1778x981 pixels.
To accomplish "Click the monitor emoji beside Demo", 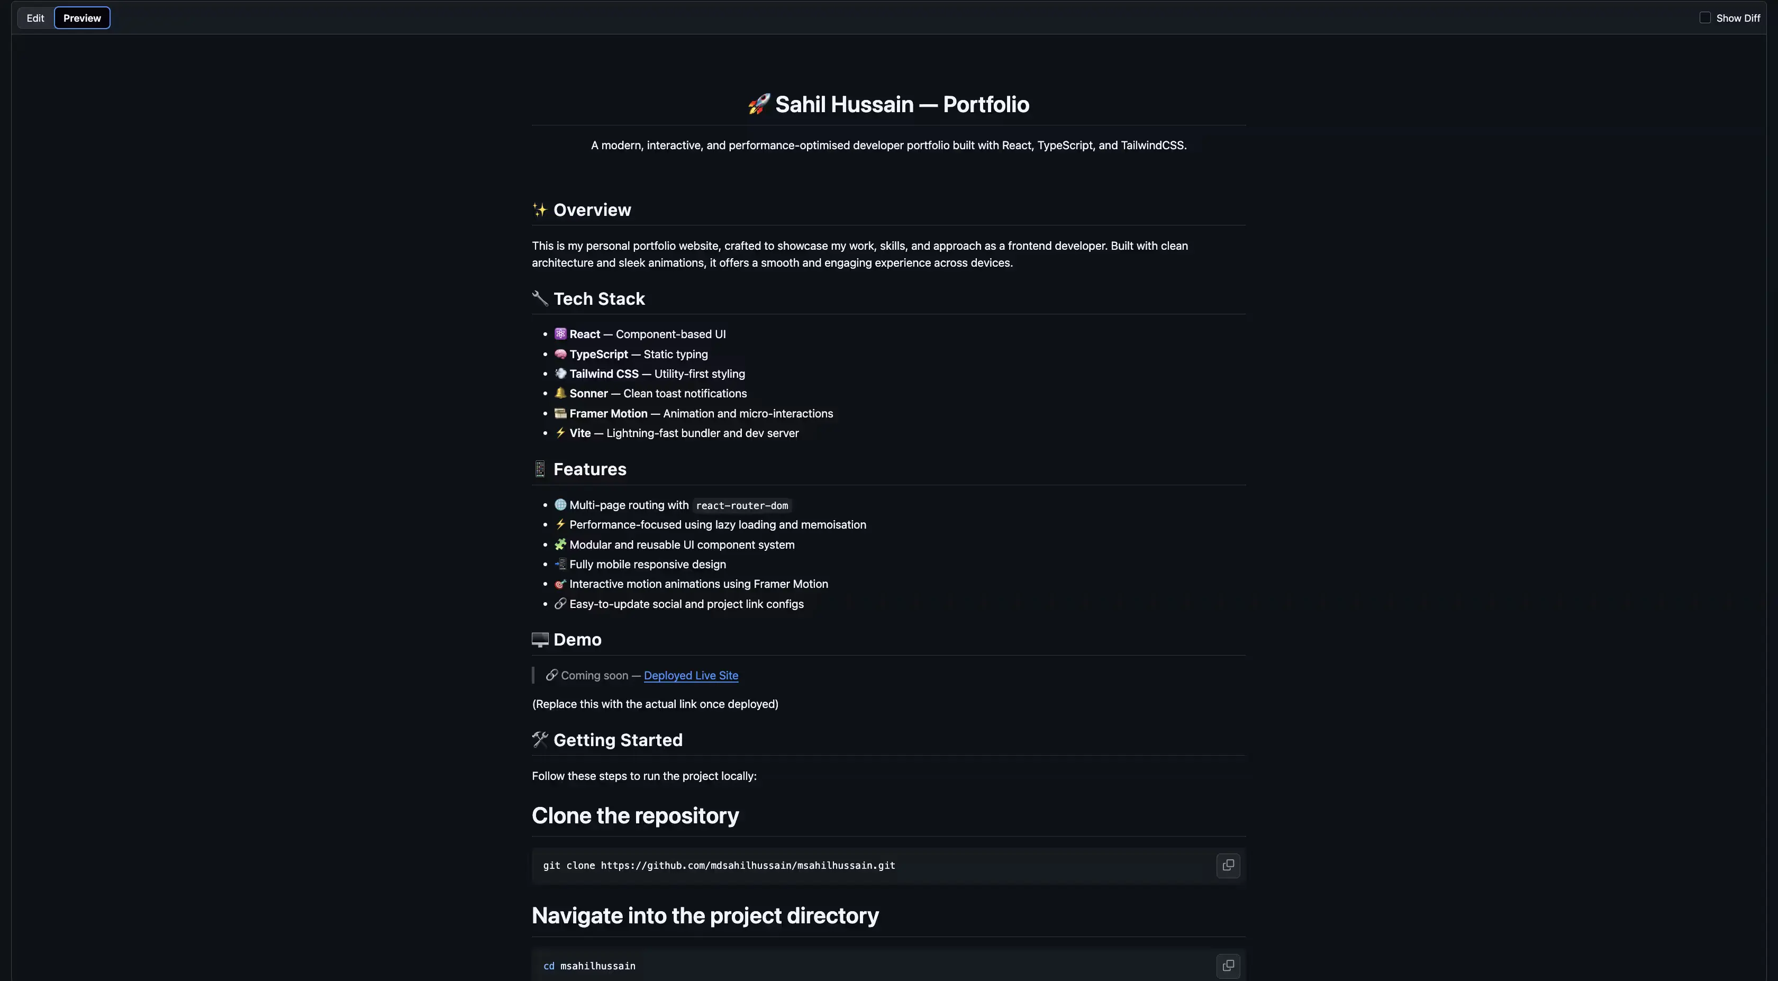I will pyautogui.click(x=540, y=640).
